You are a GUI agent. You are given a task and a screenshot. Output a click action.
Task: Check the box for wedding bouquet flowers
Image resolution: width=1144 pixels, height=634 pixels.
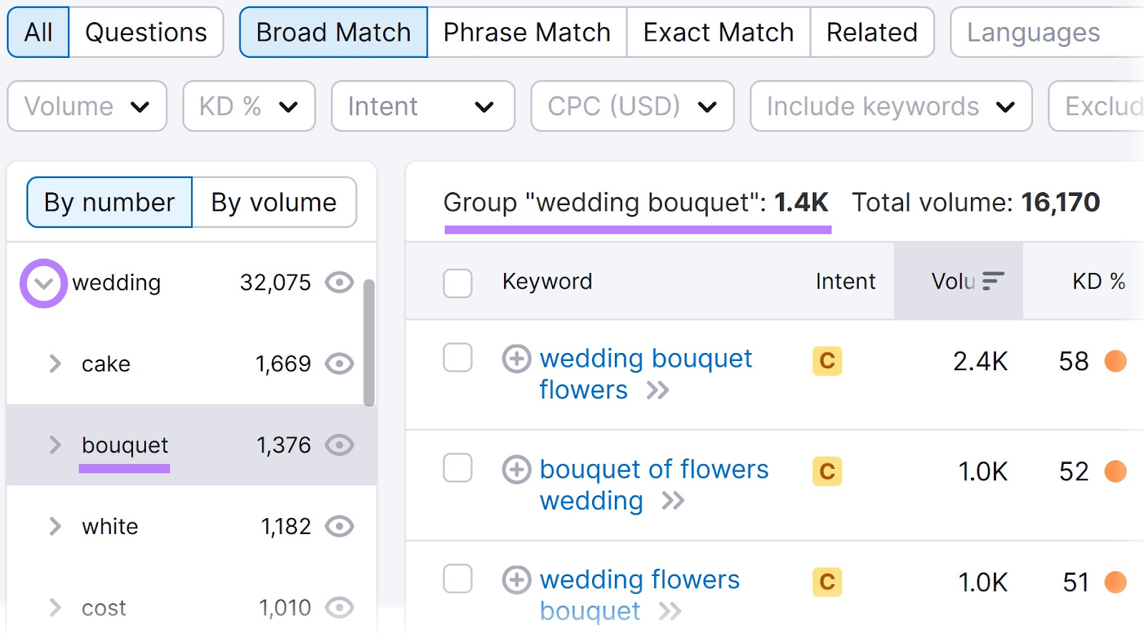[x=458, y=358]
